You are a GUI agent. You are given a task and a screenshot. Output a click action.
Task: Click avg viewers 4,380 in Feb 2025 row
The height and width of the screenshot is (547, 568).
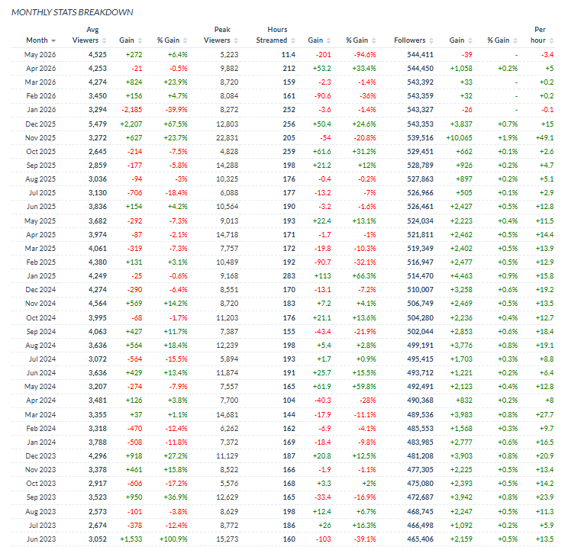(x=98, y=262)
